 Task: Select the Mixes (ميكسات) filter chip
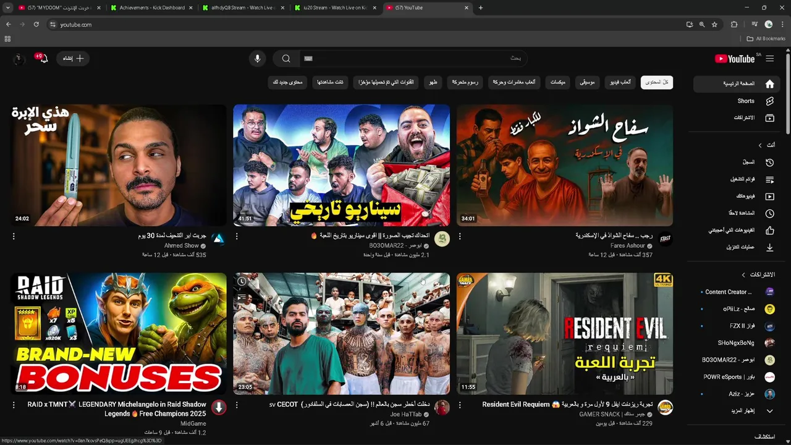click(557, 82)
